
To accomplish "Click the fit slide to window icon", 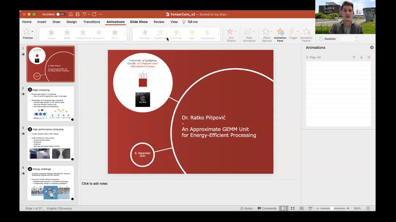I will (368, 209).
